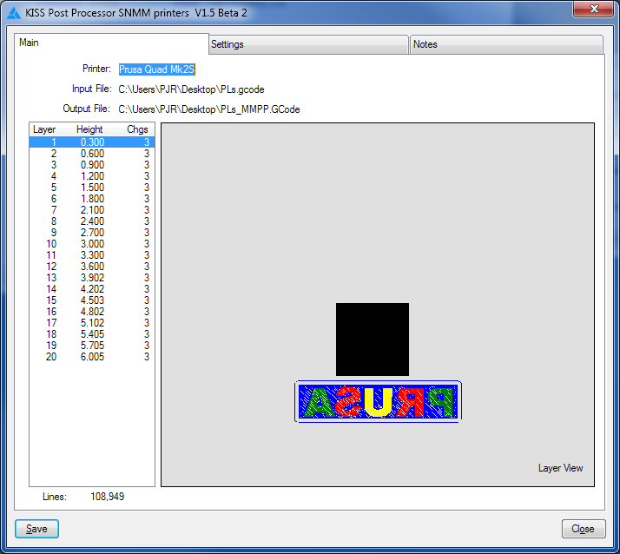
Task: Click the Close button
Action: coord(584,529)
